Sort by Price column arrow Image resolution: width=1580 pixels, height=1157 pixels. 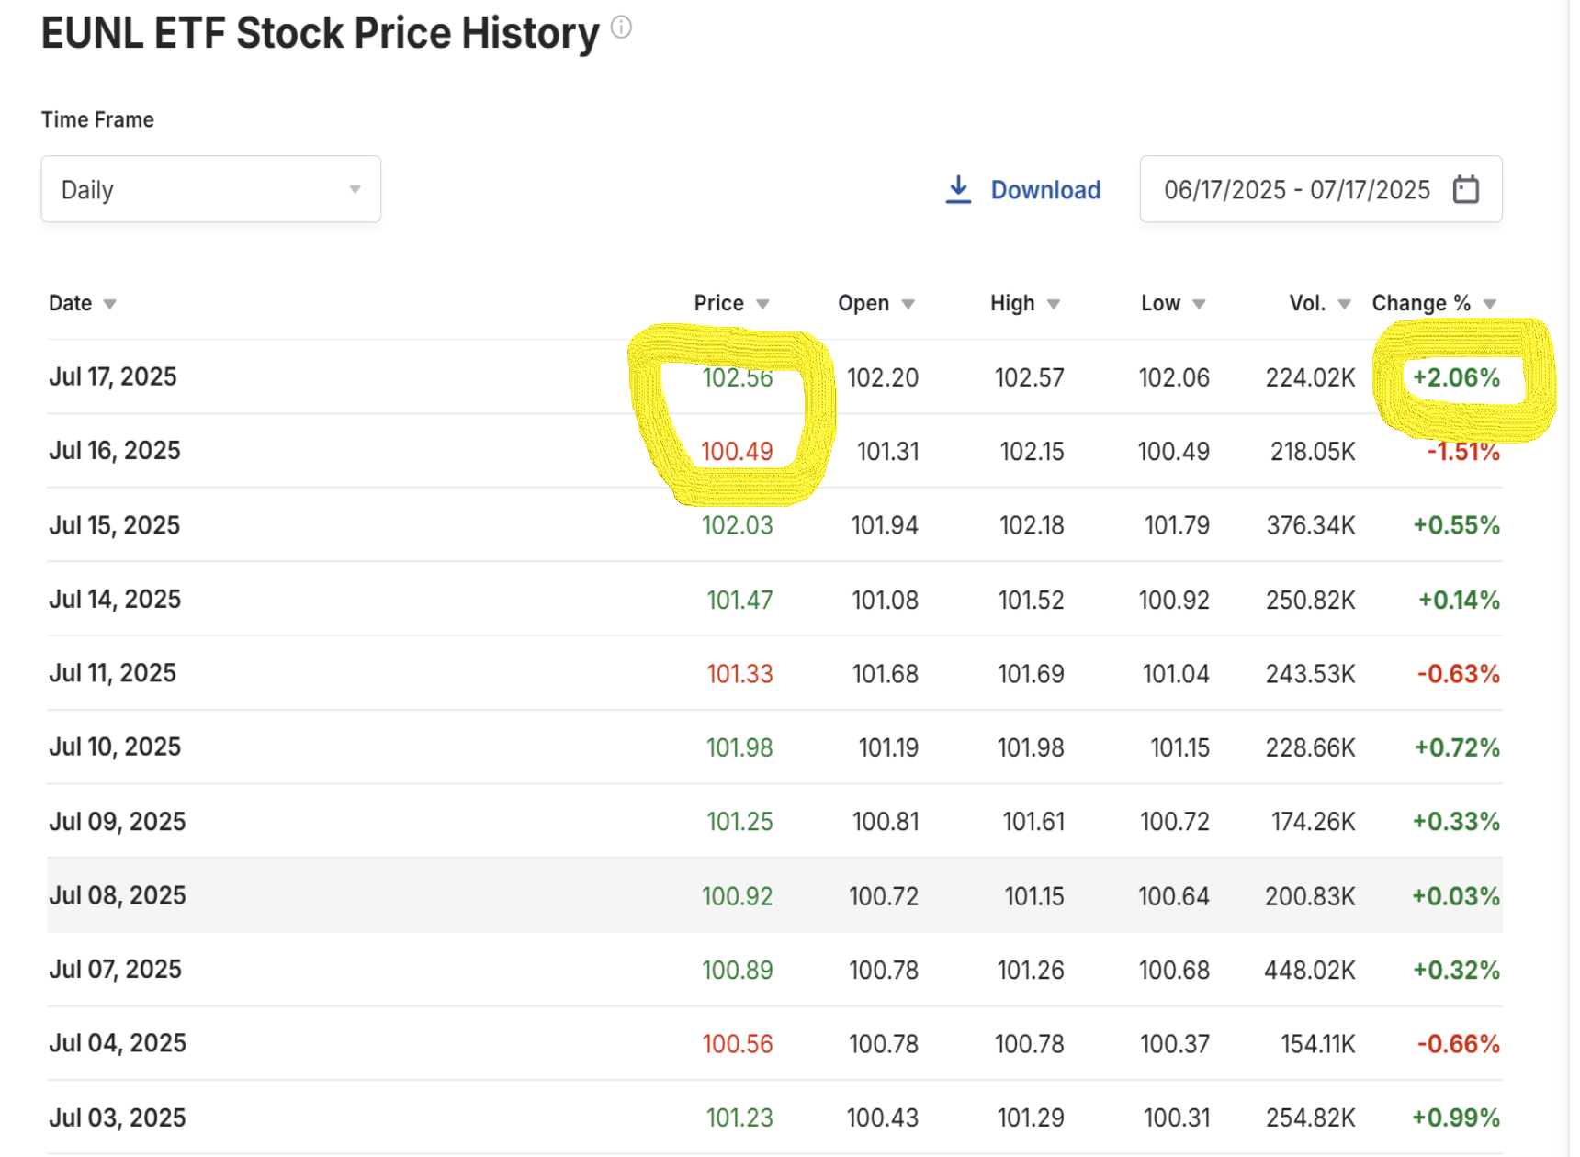coord(762,304)
